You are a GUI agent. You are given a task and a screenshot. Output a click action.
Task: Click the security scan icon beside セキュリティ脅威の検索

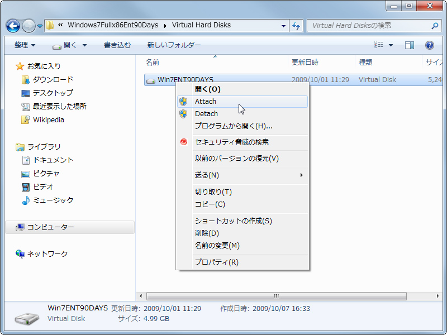184,142
